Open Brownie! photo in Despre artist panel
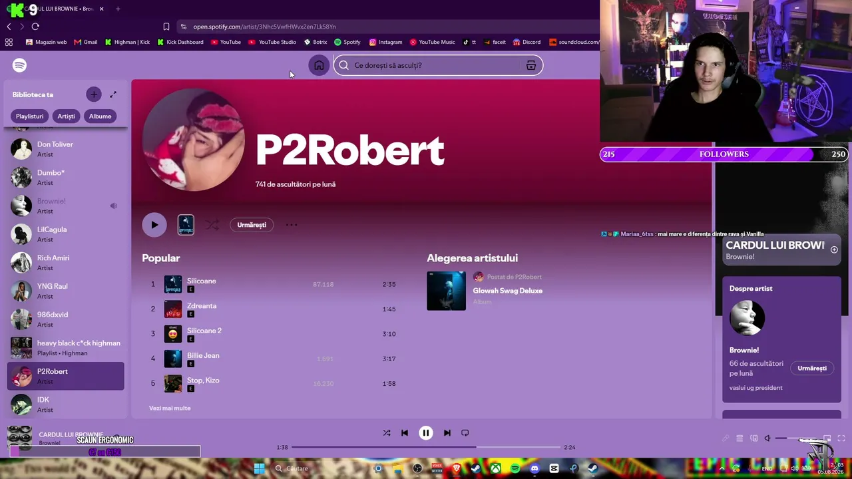This screenshot has width=852, height=479. (x=747, y=318)
